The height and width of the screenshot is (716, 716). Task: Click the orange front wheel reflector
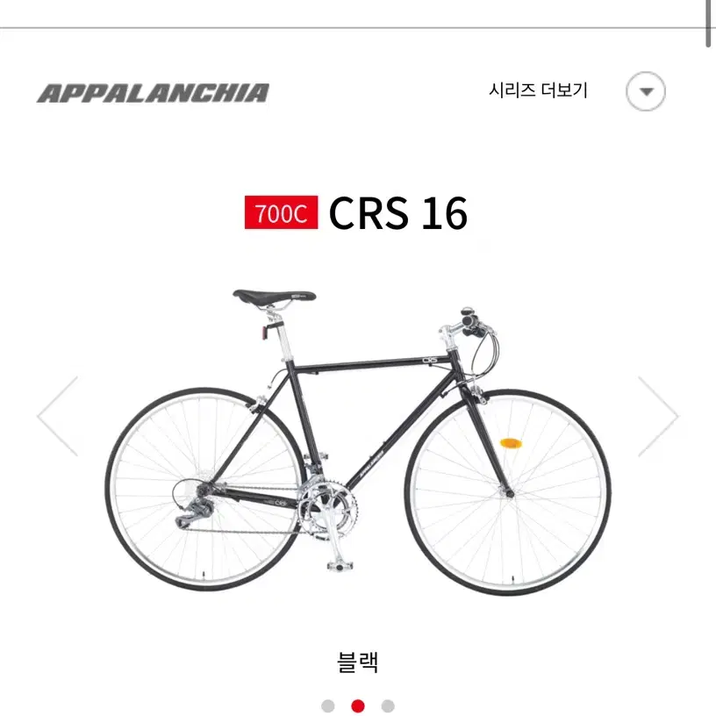(511, 443)
